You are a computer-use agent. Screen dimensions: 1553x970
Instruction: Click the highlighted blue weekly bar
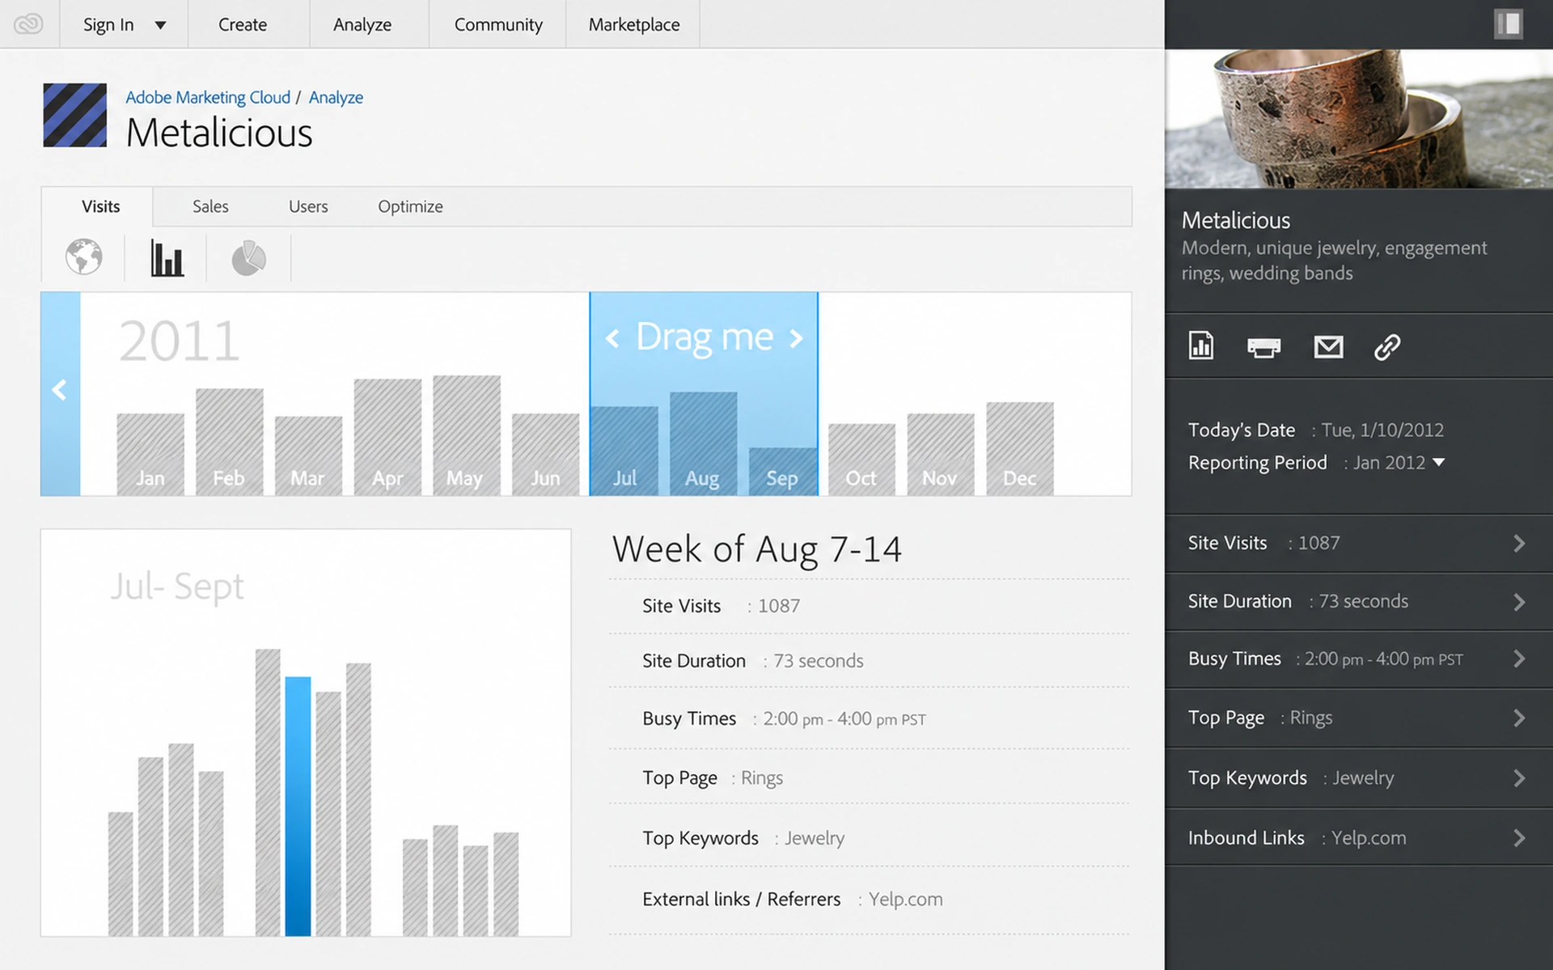coord(298,807)
